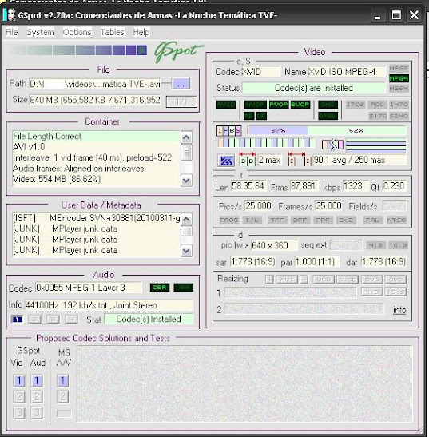Click the frame type percentage bar

pos(327,130)
